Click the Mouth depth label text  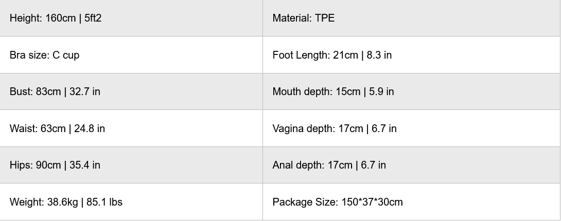click(302, 91)
